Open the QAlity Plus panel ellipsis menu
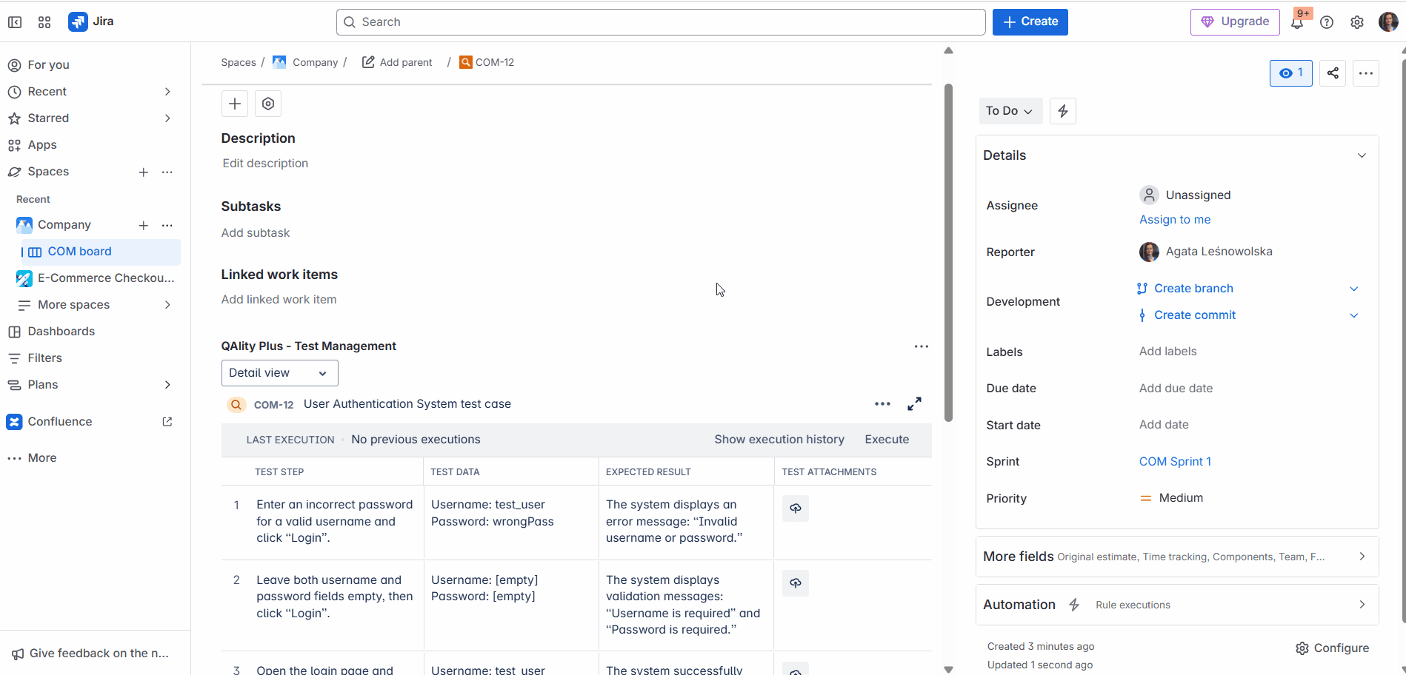The width and height of the screenshot is (1406, 675). tap(922, 346)
